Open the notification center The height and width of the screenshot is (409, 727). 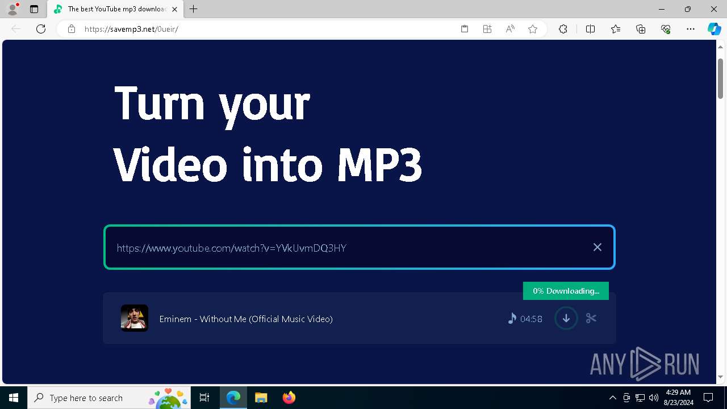coord(708,398)
